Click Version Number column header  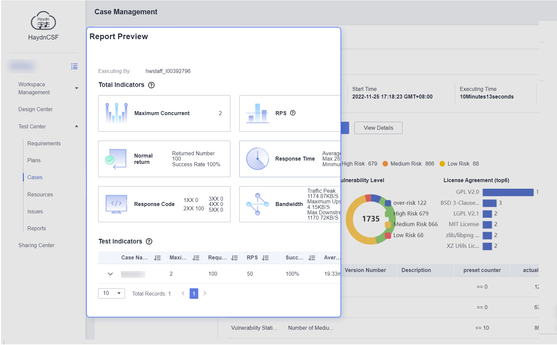pos(365,270)
